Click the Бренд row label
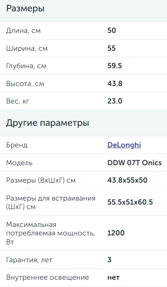The image size is (167, 287). pyautogui.click(x=17, y=145)
